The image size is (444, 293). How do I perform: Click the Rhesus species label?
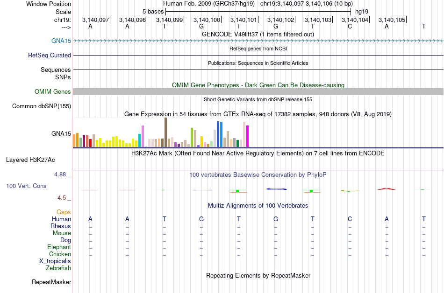(61, 226)
